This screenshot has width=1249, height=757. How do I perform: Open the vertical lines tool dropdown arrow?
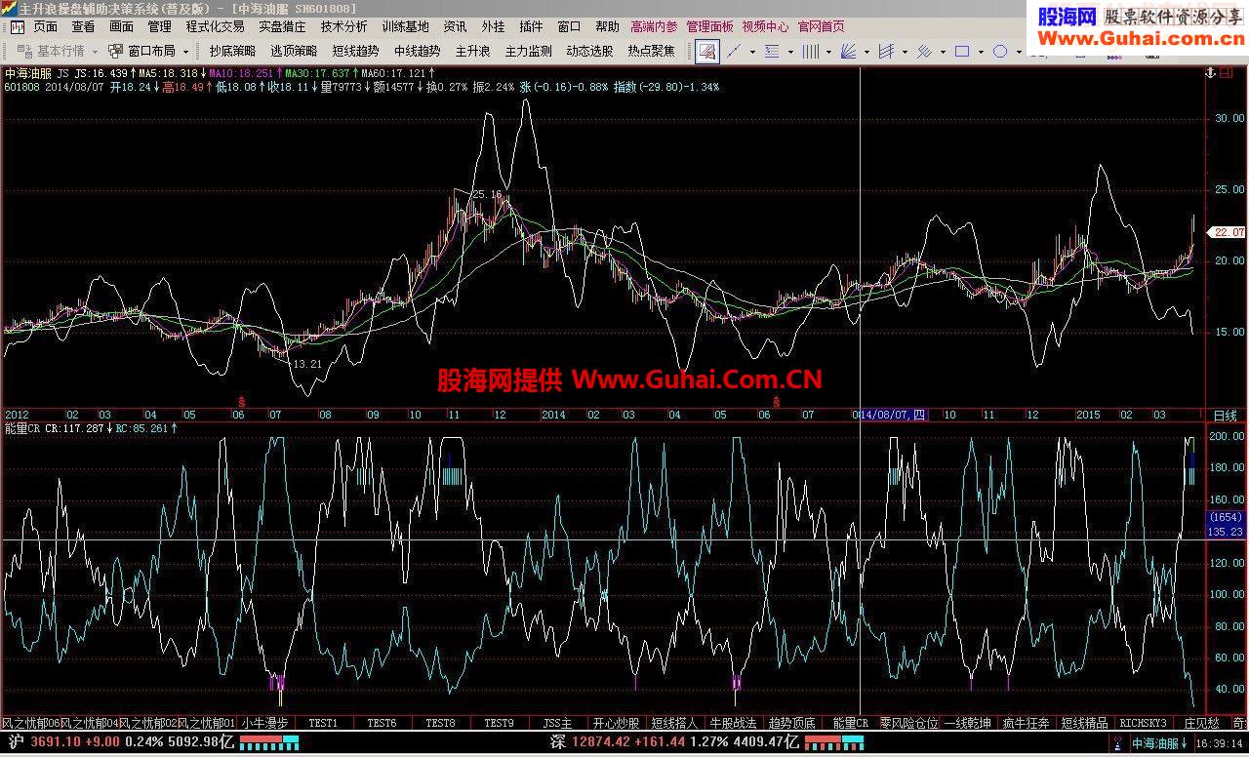[x=828, y=52]
